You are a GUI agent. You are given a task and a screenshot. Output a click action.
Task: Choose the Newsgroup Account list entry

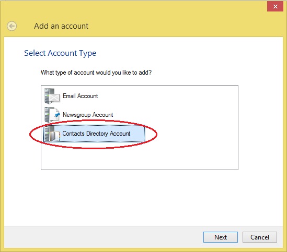coord(79,115)
